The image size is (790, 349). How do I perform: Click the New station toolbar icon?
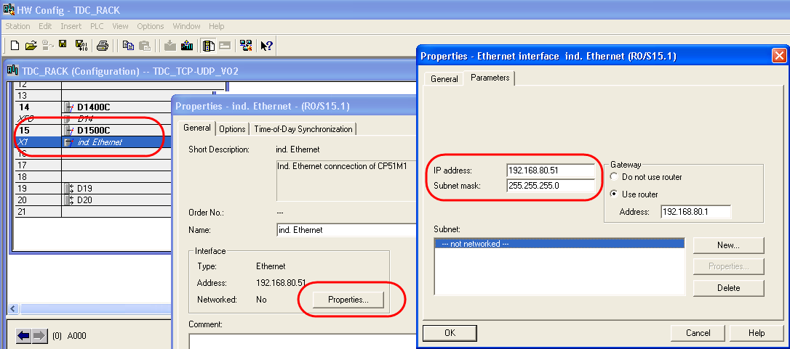tap(15, 46)
